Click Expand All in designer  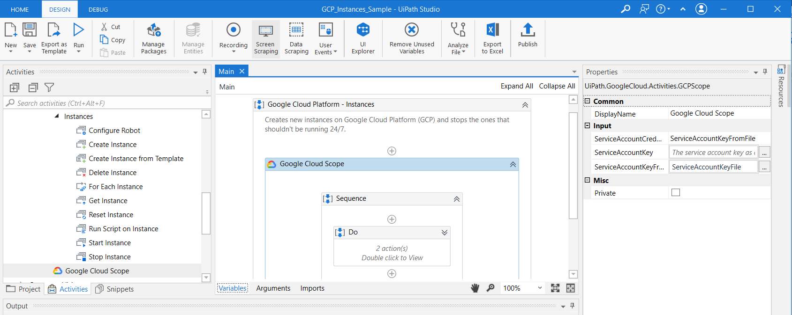click(517, 86)
